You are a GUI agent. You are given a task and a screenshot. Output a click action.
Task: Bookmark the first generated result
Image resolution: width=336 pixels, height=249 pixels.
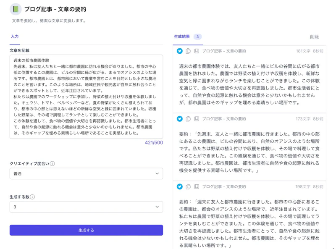[196, 51]
